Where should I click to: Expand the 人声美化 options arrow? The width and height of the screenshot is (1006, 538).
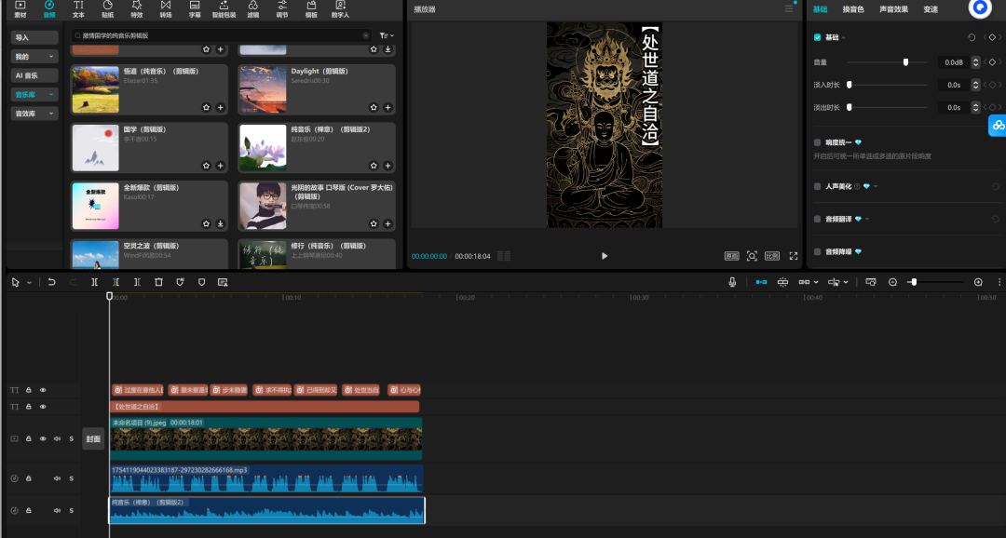click(x=876, y=186)
